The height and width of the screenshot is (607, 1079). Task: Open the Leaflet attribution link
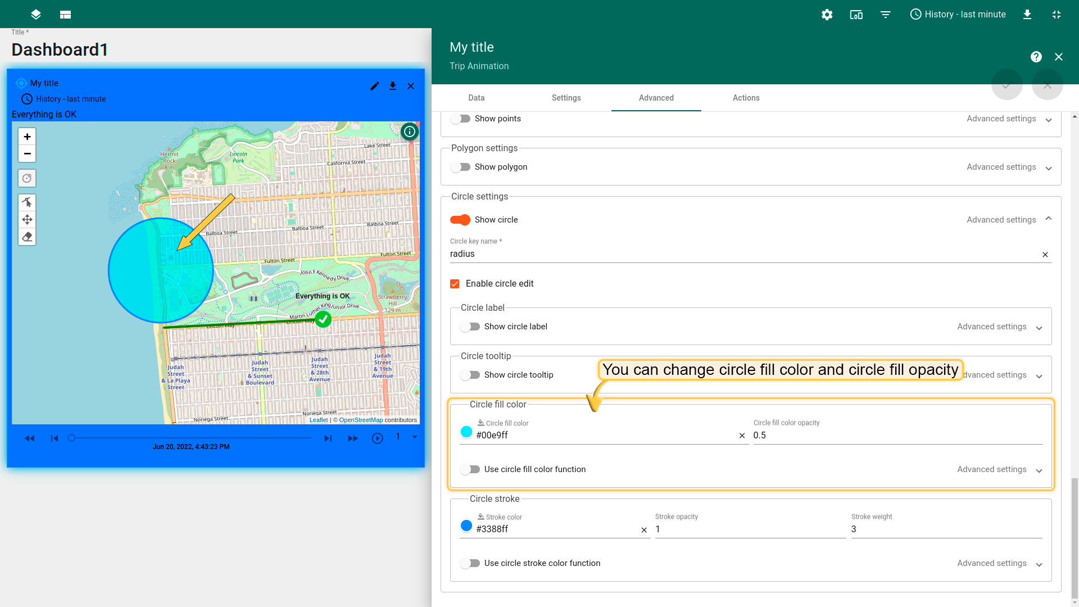tap(319, 420)
